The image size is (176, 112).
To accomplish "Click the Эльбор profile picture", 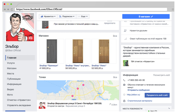I will 20,27.
